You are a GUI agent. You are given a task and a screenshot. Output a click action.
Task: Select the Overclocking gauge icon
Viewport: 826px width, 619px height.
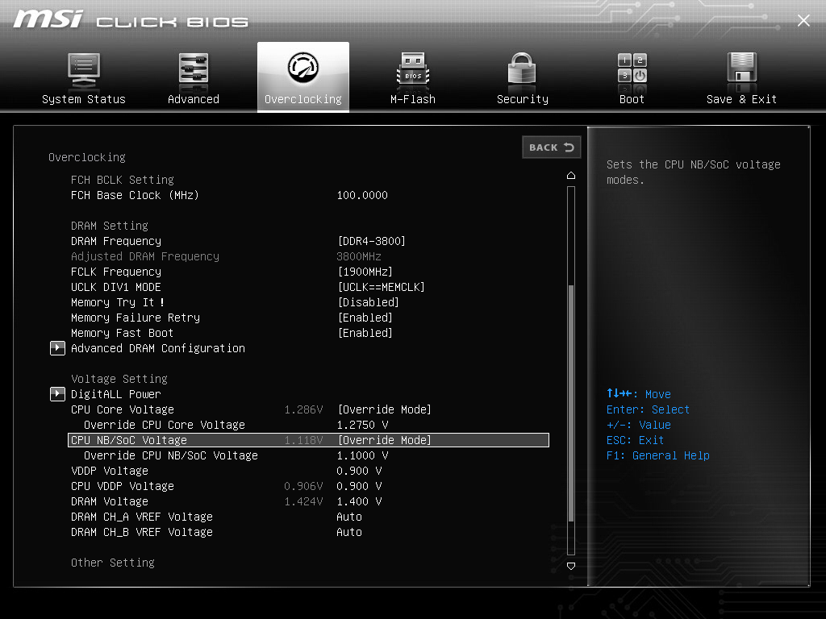click(x=303, y=68)
